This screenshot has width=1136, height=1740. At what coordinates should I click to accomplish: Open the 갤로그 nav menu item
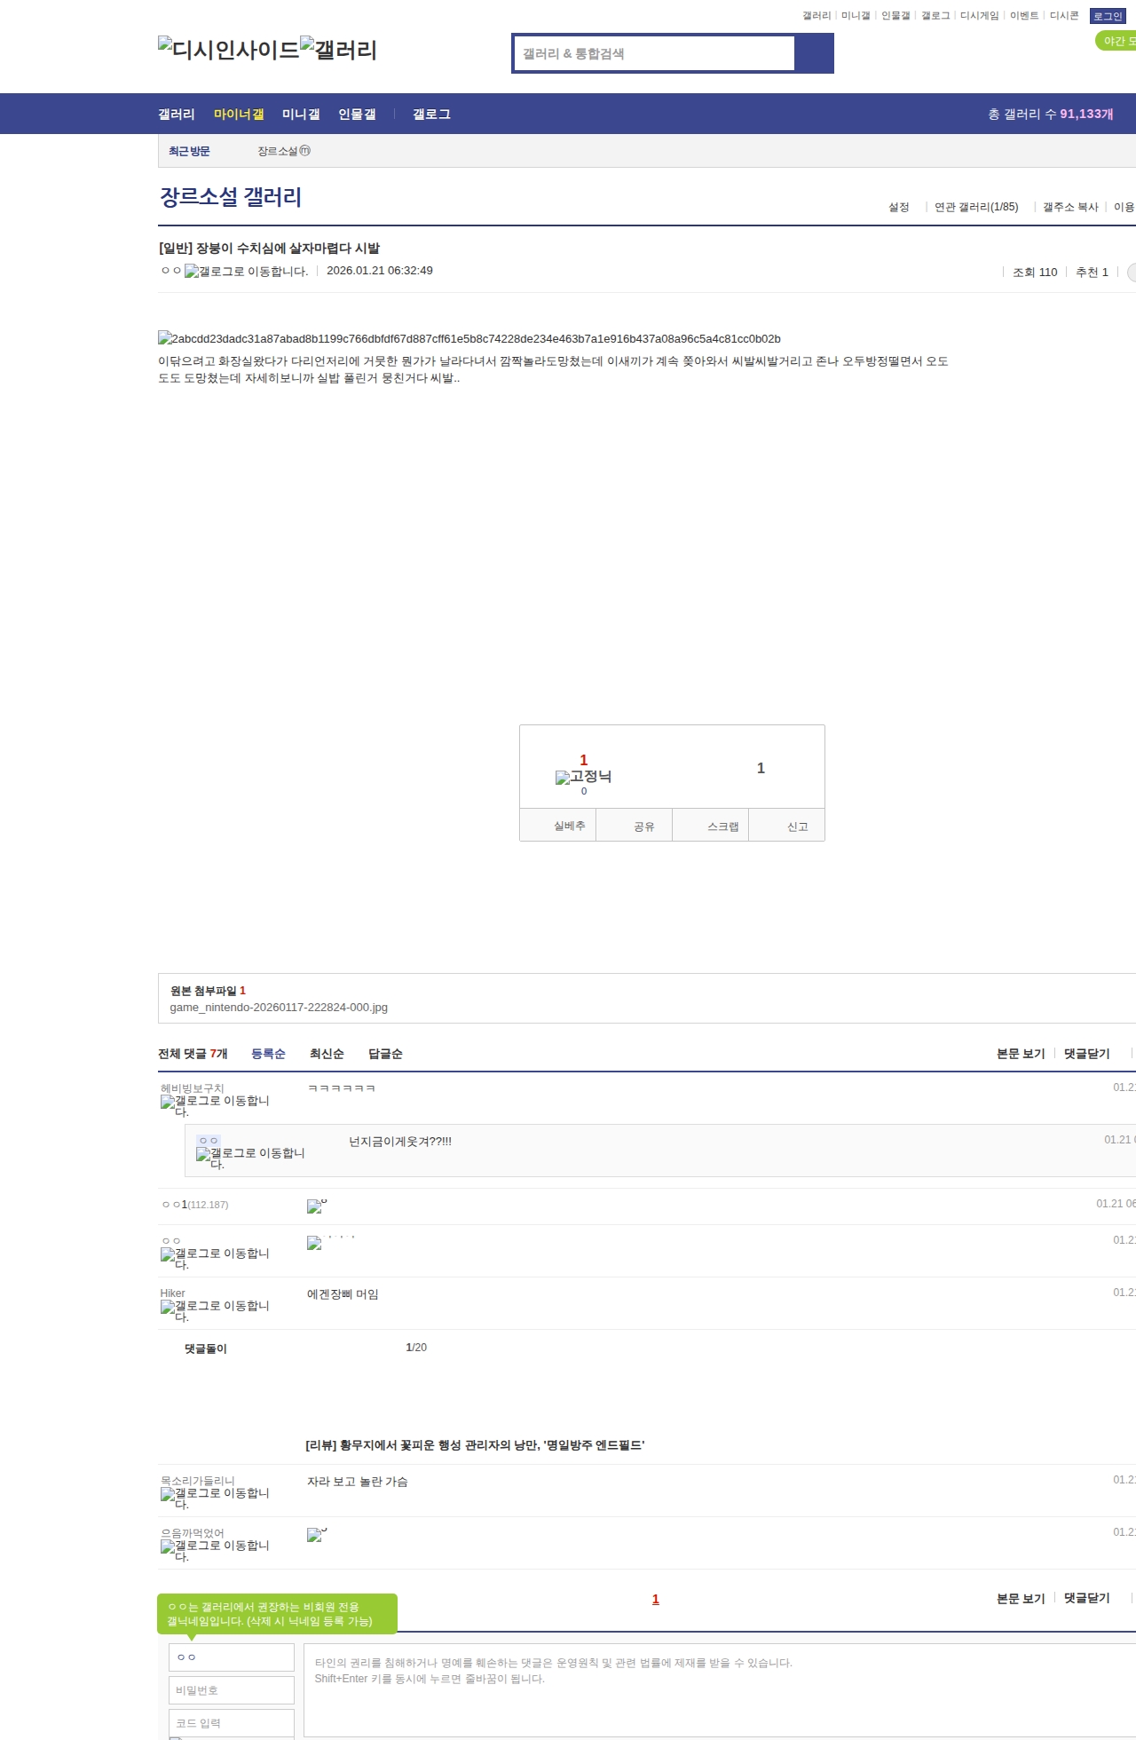pyautogui.click(x=431, y=115)
